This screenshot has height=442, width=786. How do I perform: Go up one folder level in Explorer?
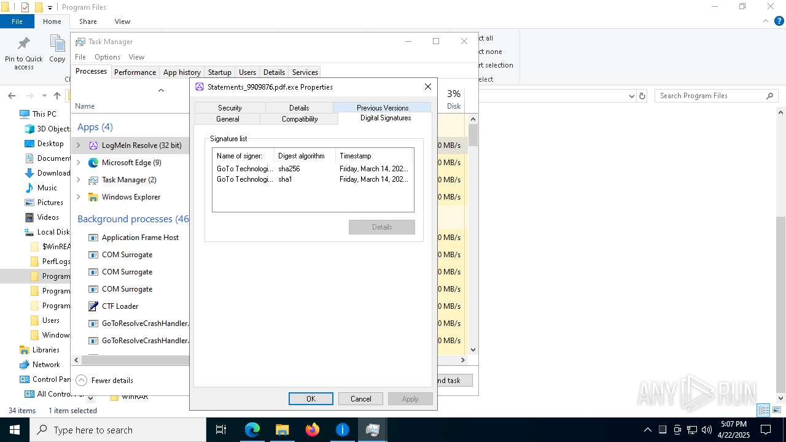point(57,96)
